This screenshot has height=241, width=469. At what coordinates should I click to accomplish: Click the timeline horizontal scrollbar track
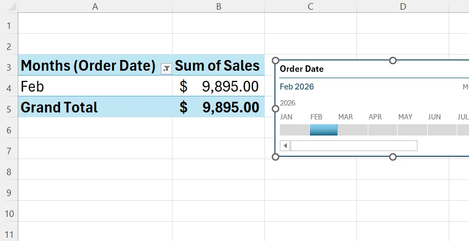coord(354,146)
